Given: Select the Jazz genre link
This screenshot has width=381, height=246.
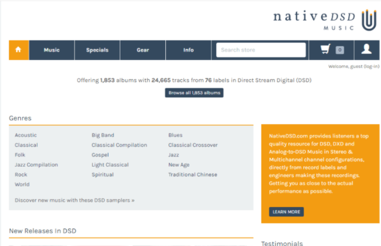Looking at the screenshot, I should pos(174,155).
